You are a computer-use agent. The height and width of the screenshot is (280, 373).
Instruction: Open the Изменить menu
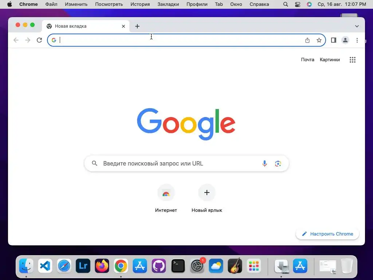[76, 4]
